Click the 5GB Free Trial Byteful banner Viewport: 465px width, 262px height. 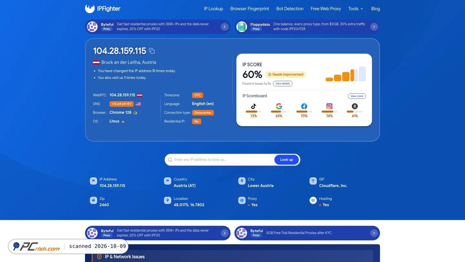[x=307, y=233]
